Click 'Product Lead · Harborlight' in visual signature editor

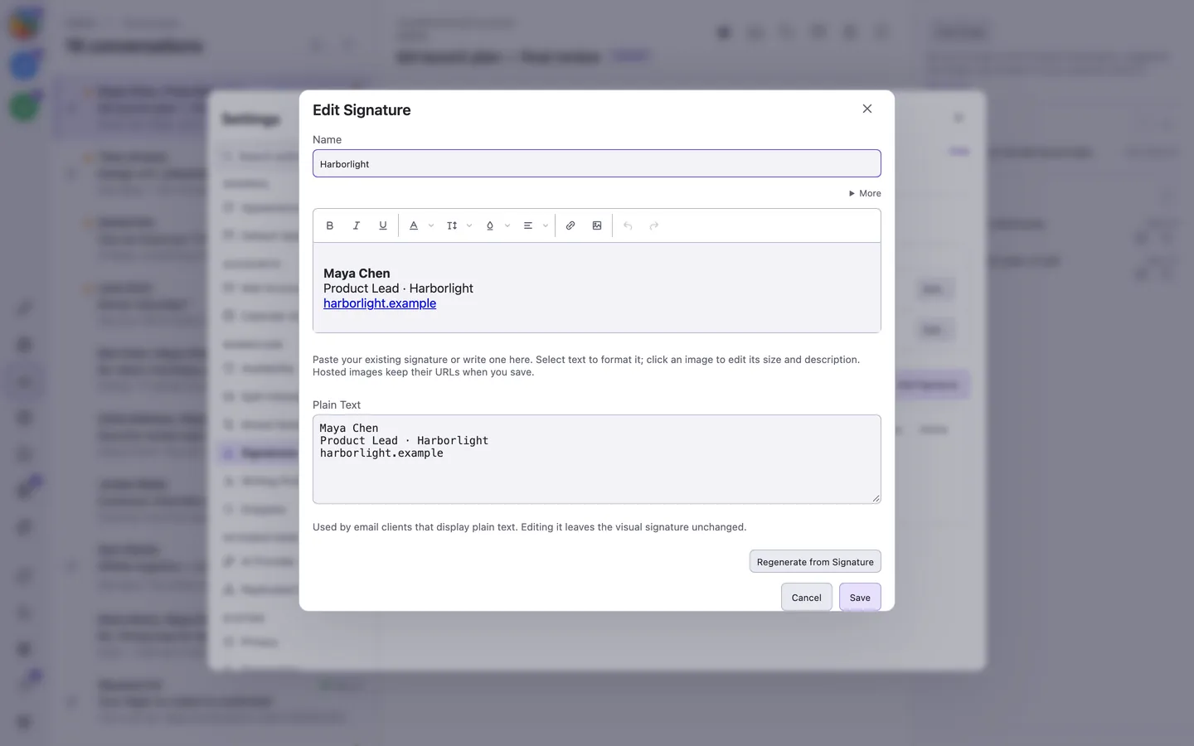tap(398, 288)
